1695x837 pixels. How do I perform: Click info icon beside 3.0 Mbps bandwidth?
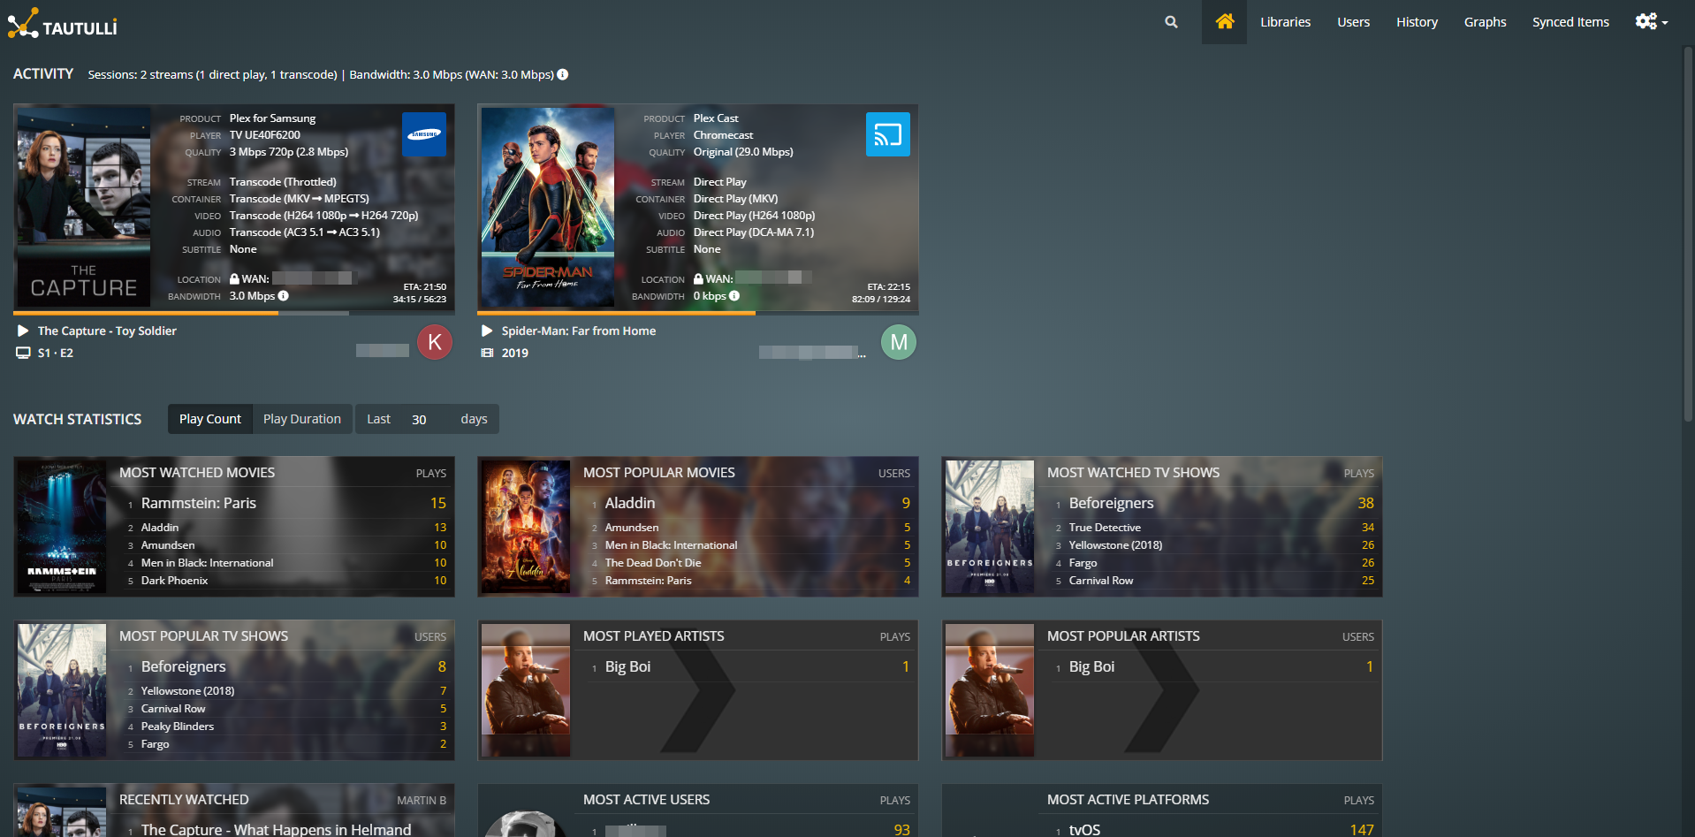tap(284, 296)
